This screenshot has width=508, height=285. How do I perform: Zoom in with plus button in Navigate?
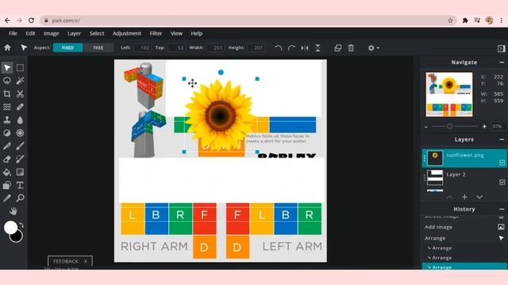coord(484,127)
